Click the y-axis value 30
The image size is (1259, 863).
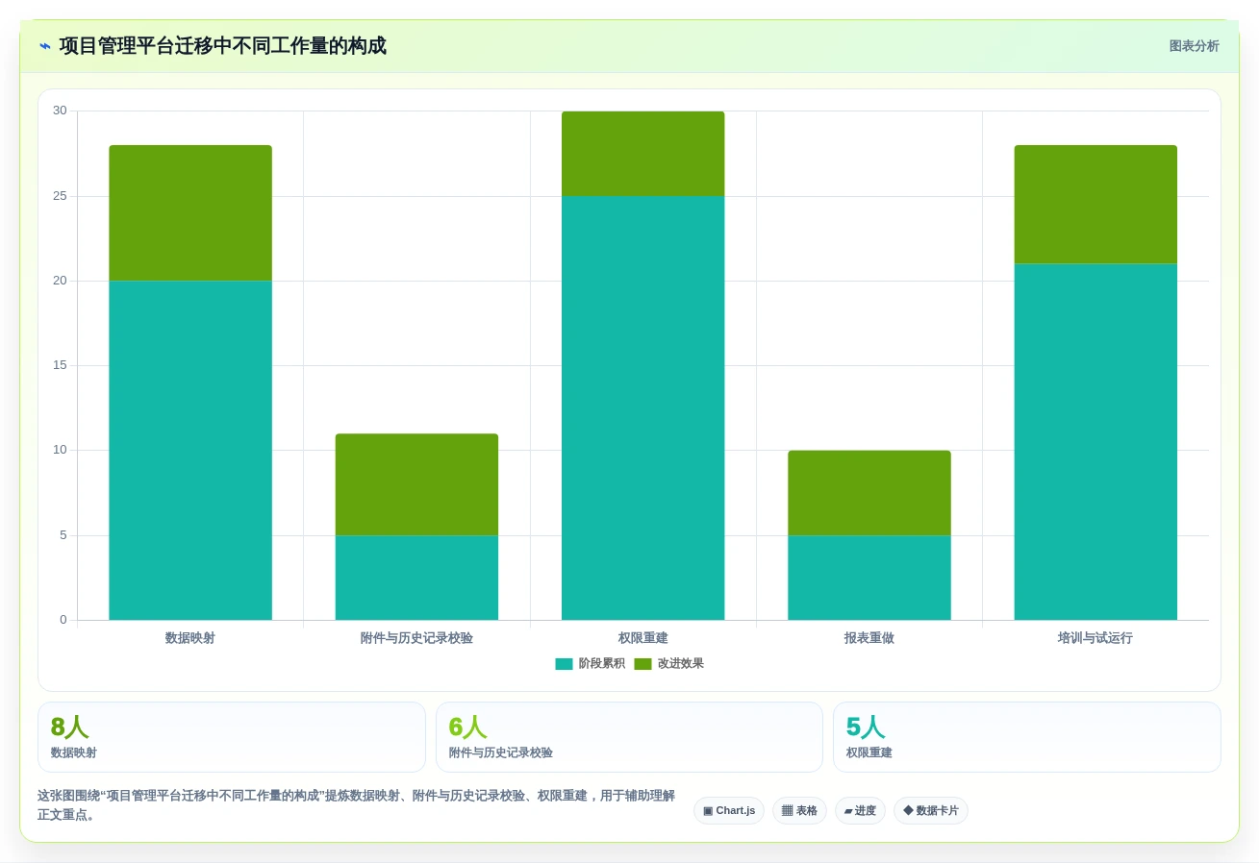[60, 111]
